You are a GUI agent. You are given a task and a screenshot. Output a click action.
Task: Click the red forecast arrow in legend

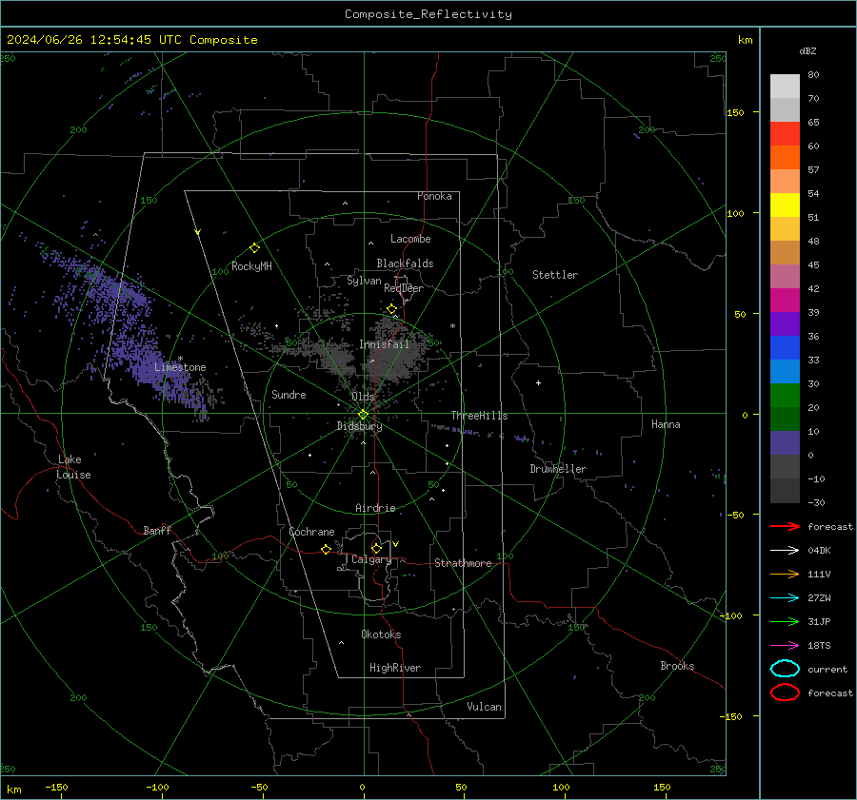(x=785, y=526)
